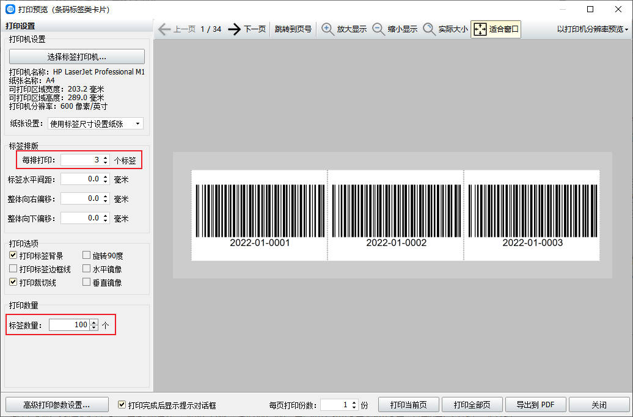Click the close button at bottom right
The image size is (633, 417).
(599, 405)
